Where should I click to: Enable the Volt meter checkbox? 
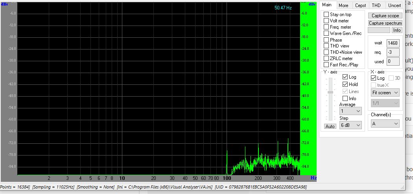coord(326,21)
